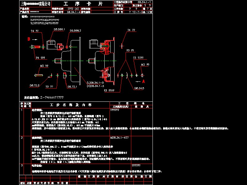Click step number "3" in the table
The image size is (247, 185).
point(22,165)
